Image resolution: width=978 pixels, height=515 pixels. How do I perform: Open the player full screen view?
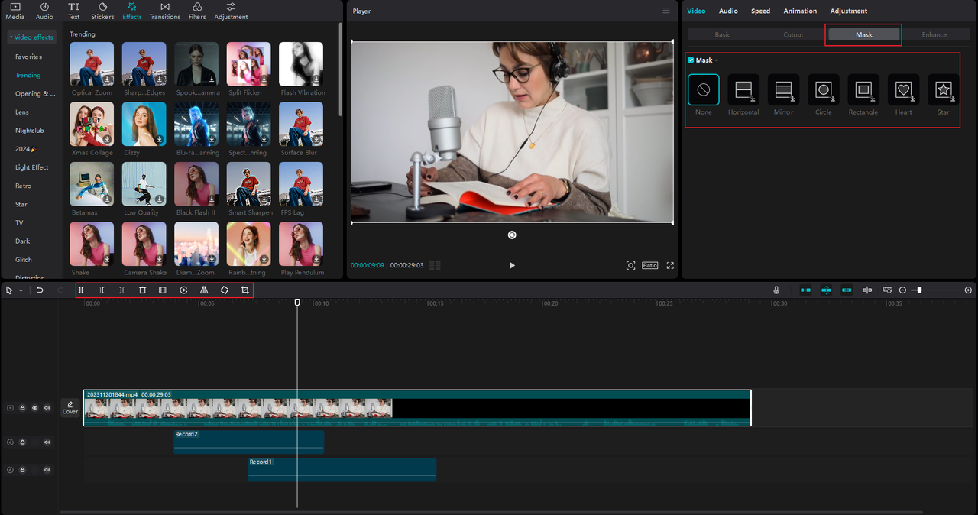coord(670,265)
